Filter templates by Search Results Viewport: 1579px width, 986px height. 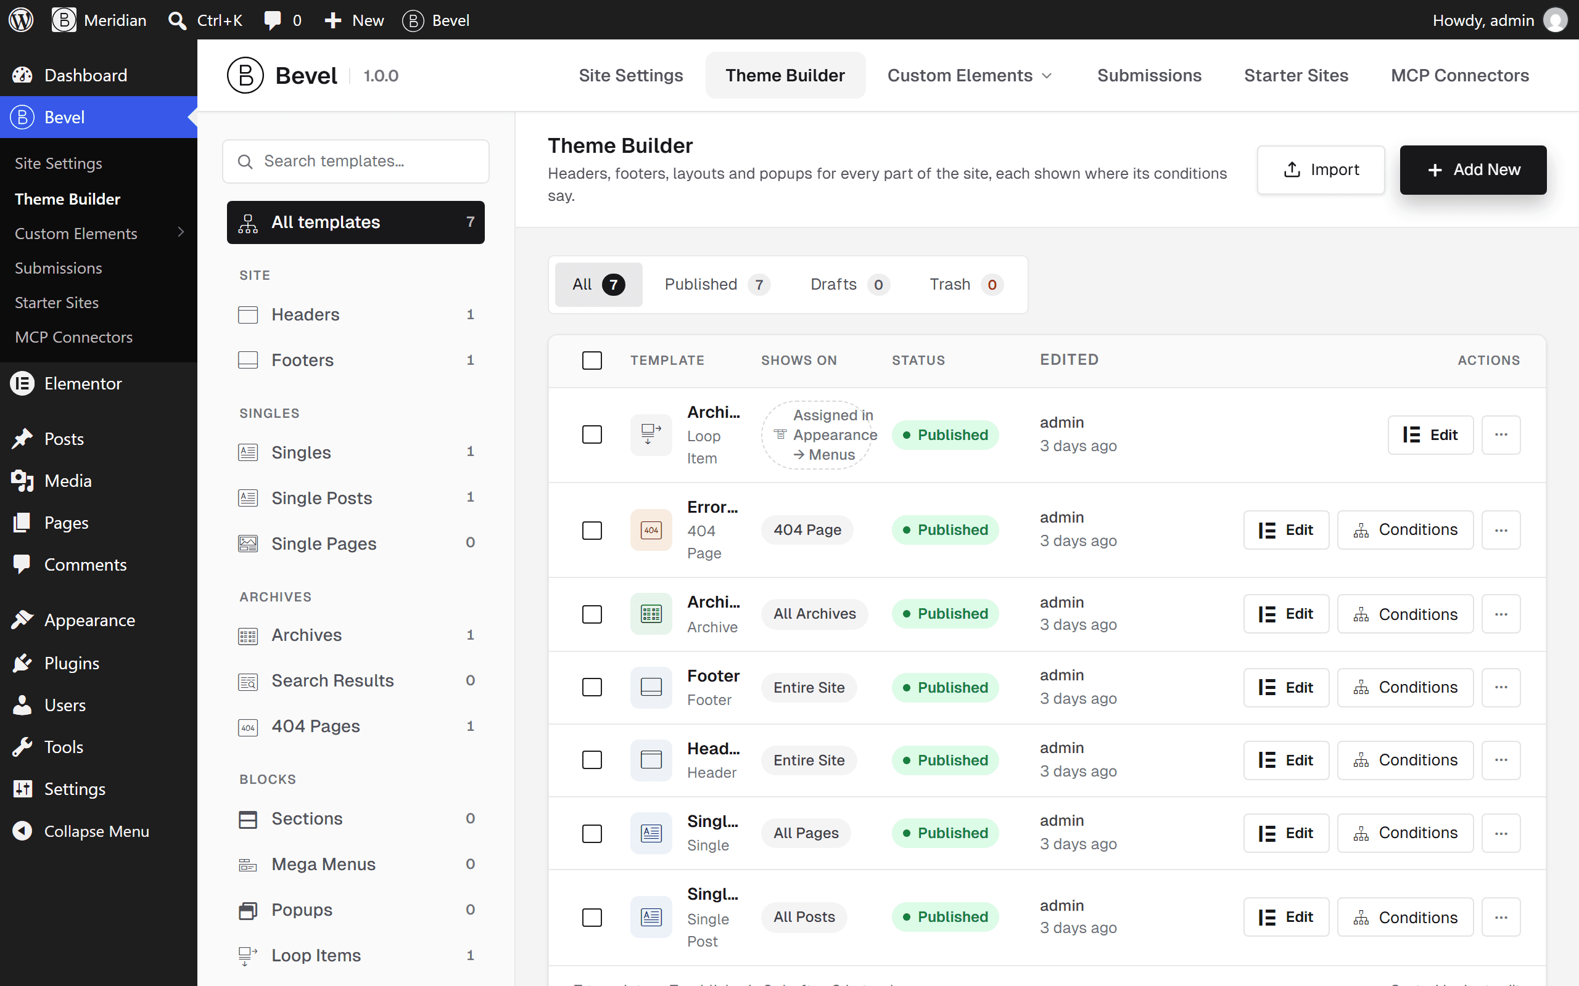coord(356,681)
